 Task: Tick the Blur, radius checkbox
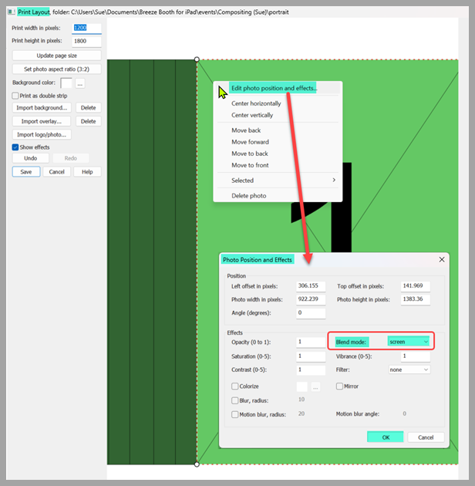[235, 400]
